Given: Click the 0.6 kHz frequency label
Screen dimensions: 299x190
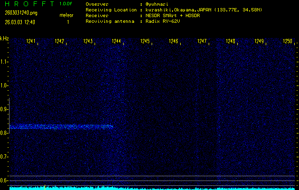Looking at the screenshot, I should [3, 180].
